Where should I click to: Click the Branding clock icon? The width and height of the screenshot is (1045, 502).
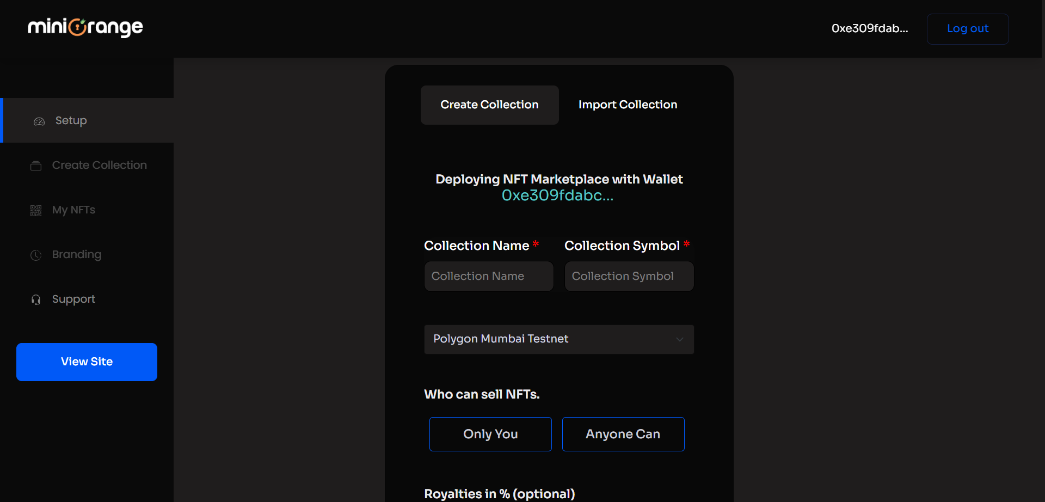click(36, 255)
